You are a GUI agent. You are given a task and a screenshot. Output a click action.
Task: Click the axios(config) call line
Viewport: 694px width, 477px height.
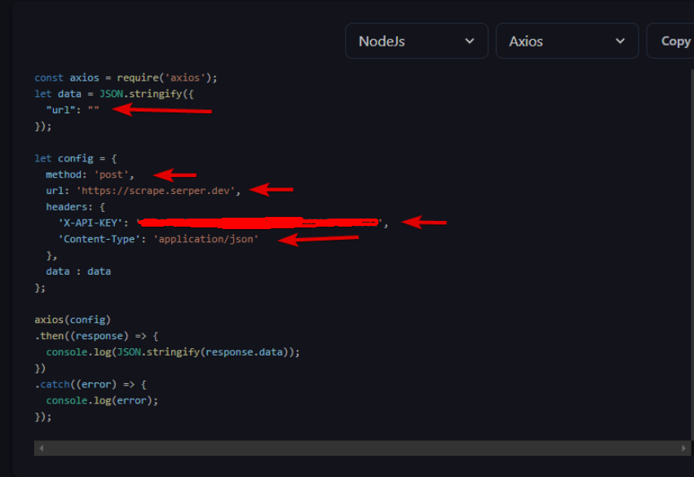(73, 320)
